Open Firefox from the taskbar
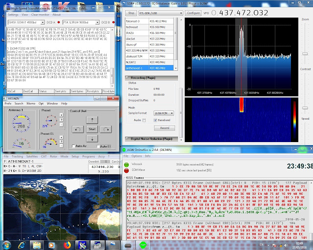The image size is (313, 250). pos(67,245)
